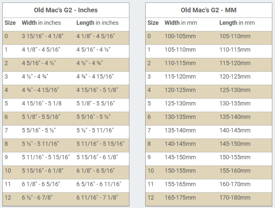Viewport: 275px width, 208px height.
Task: Click the 170-180mm length cell
Action: click(x=235, y=198)
